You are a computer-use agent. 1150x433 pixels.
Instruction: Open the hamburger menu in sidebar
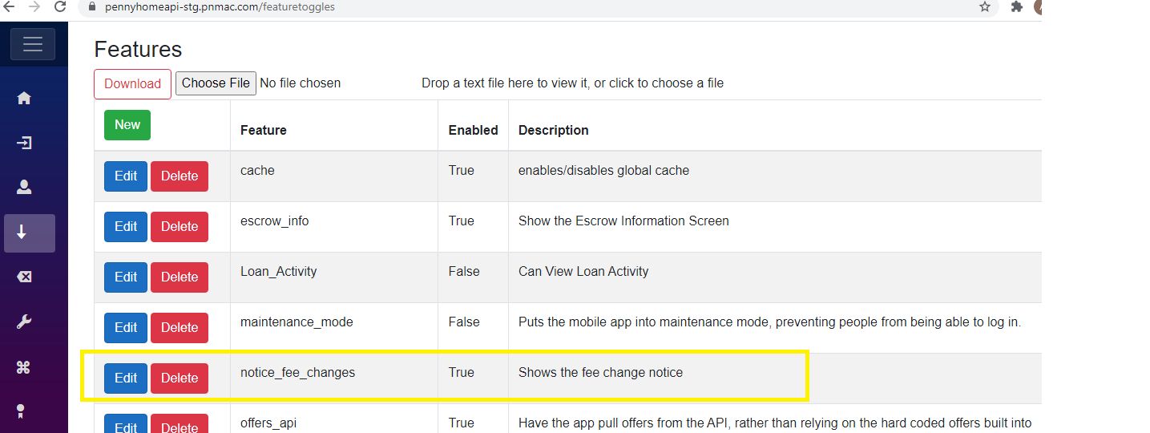33,44
